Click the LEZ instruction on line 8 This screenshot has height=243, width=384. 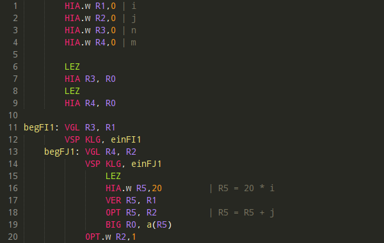[72, 91]
